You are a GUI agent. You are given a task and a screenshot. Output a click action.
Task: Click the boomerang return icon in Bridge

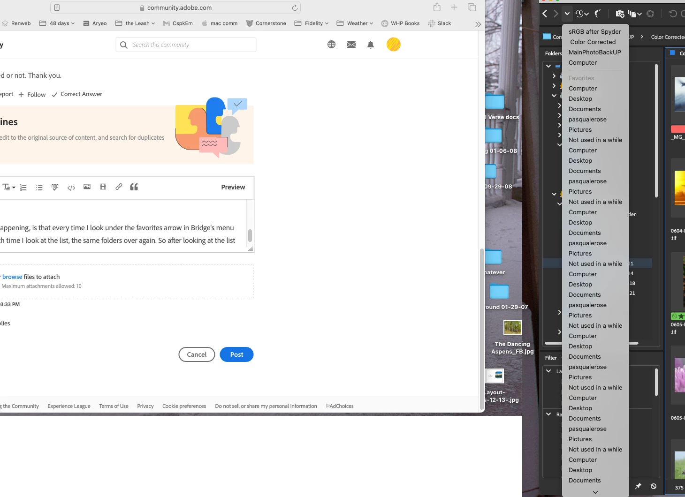(x=598, y=14)
